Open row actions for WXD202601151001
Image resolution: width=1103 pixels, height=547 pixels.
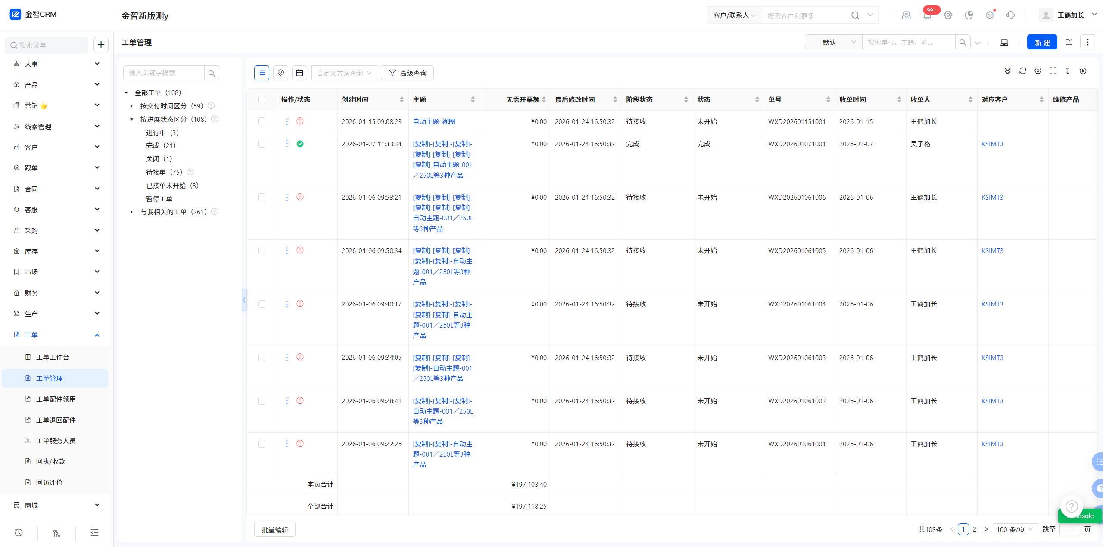pos(287,122)
